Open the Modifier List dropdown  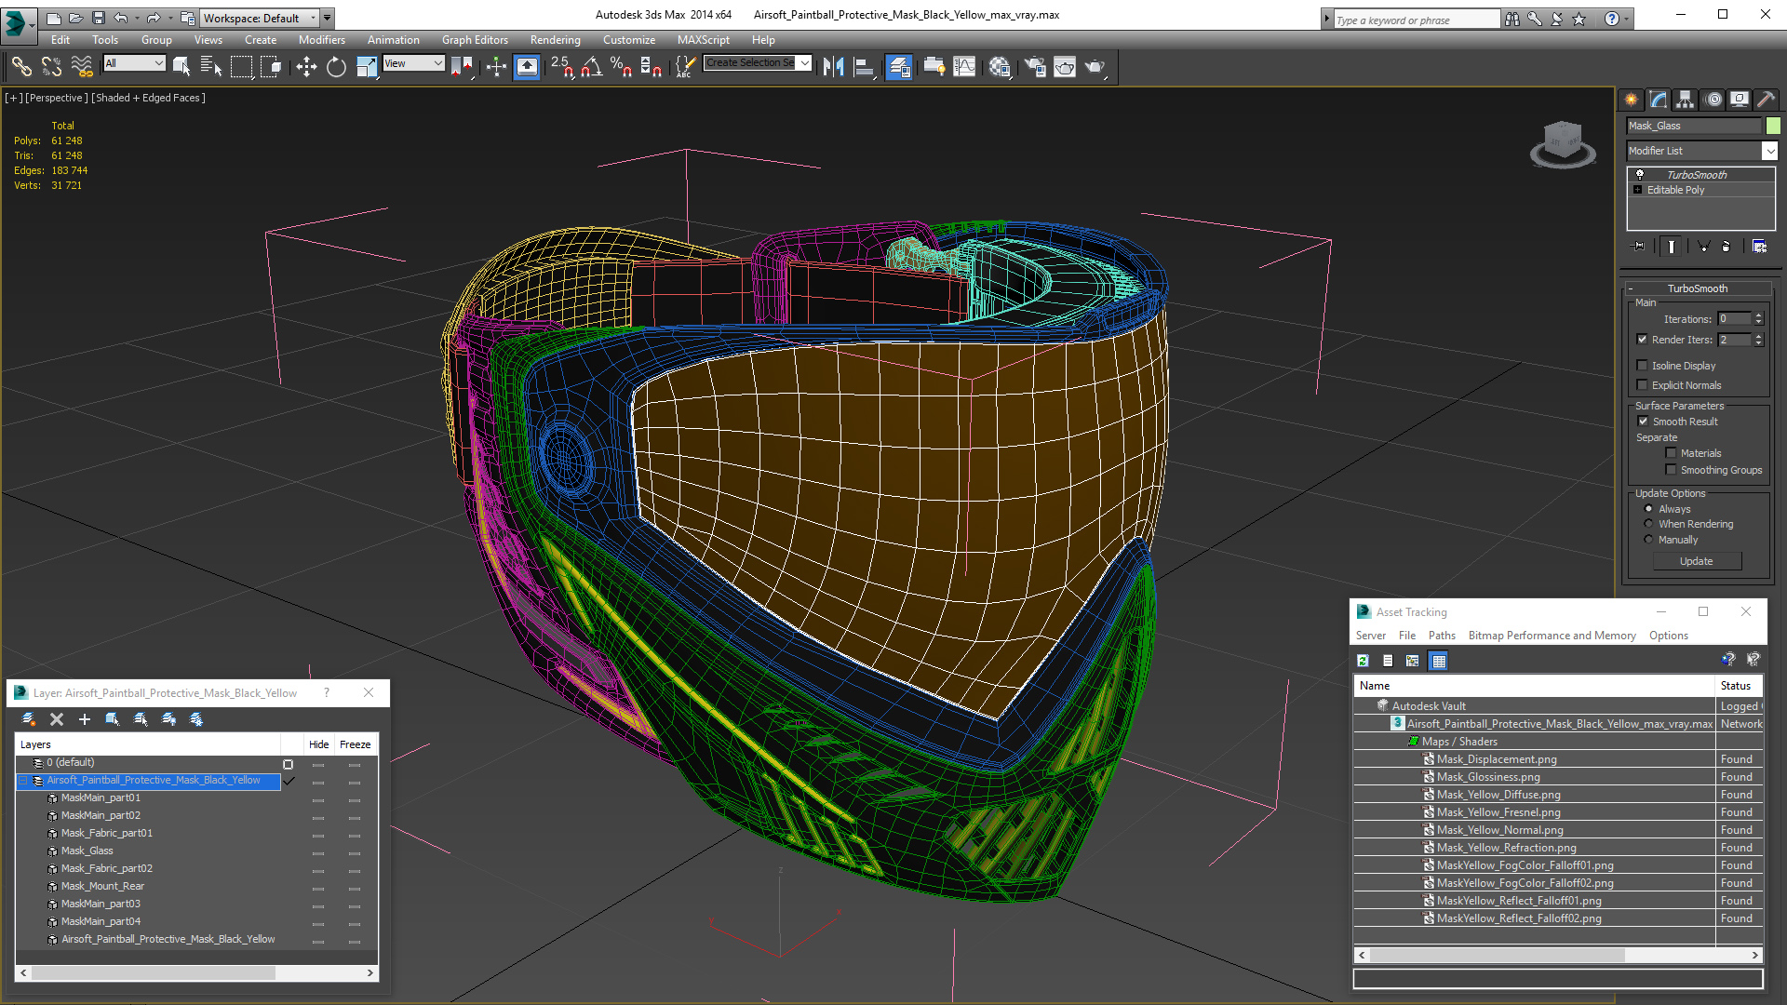point(1770,151)
